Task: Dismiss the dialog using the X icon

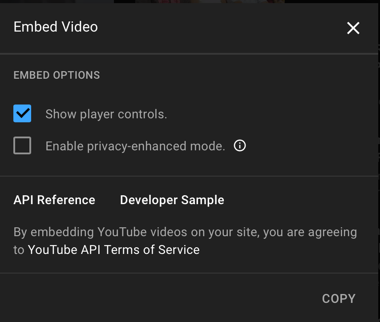Action: click(353, 28)
